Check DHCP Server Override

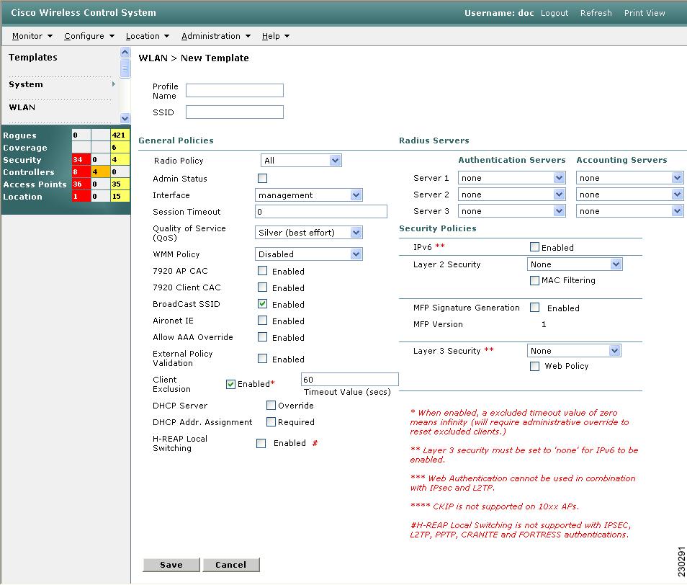(271, 406)
